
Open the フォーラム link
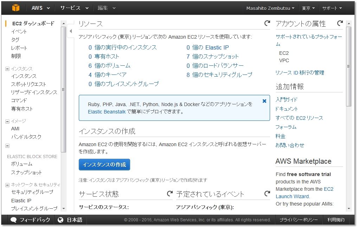(x=286, y=127)
